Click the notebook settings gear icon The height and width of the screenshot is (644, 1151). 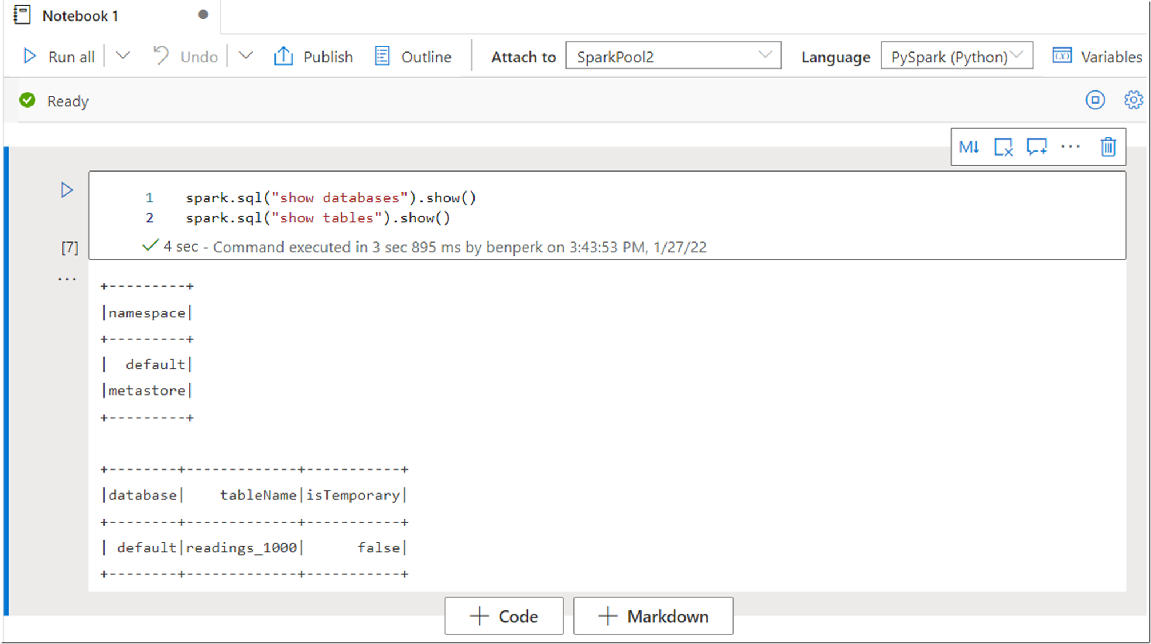pyautogui.click(x=1134, y=101)
